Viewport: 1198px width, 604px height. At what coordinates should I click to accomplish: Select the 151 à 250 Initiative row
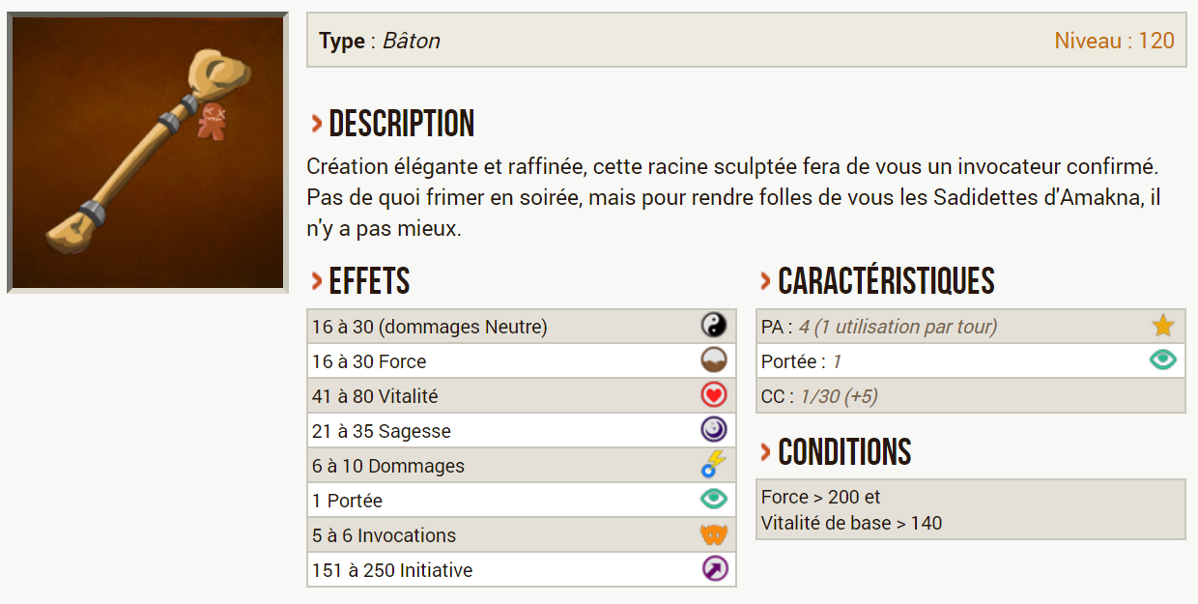[x=522, y=569]
